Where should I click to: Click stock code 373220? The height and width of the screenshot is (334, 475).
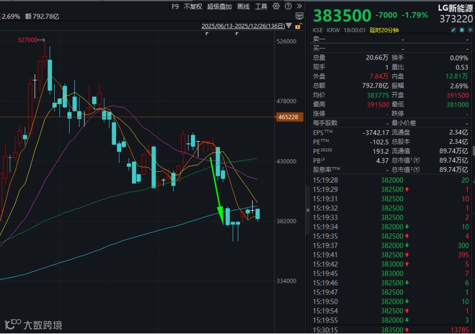point(456,19)
